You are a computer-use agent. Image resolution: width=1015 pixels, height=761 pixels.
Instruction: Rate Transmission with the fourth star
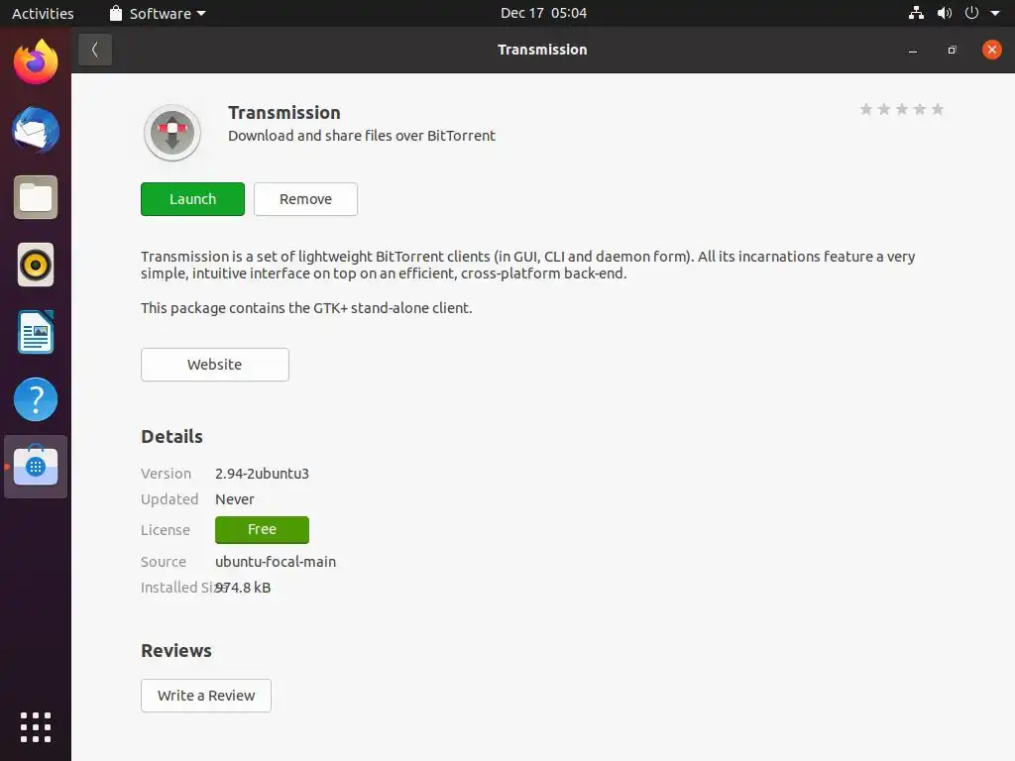(x=919, y=109)
